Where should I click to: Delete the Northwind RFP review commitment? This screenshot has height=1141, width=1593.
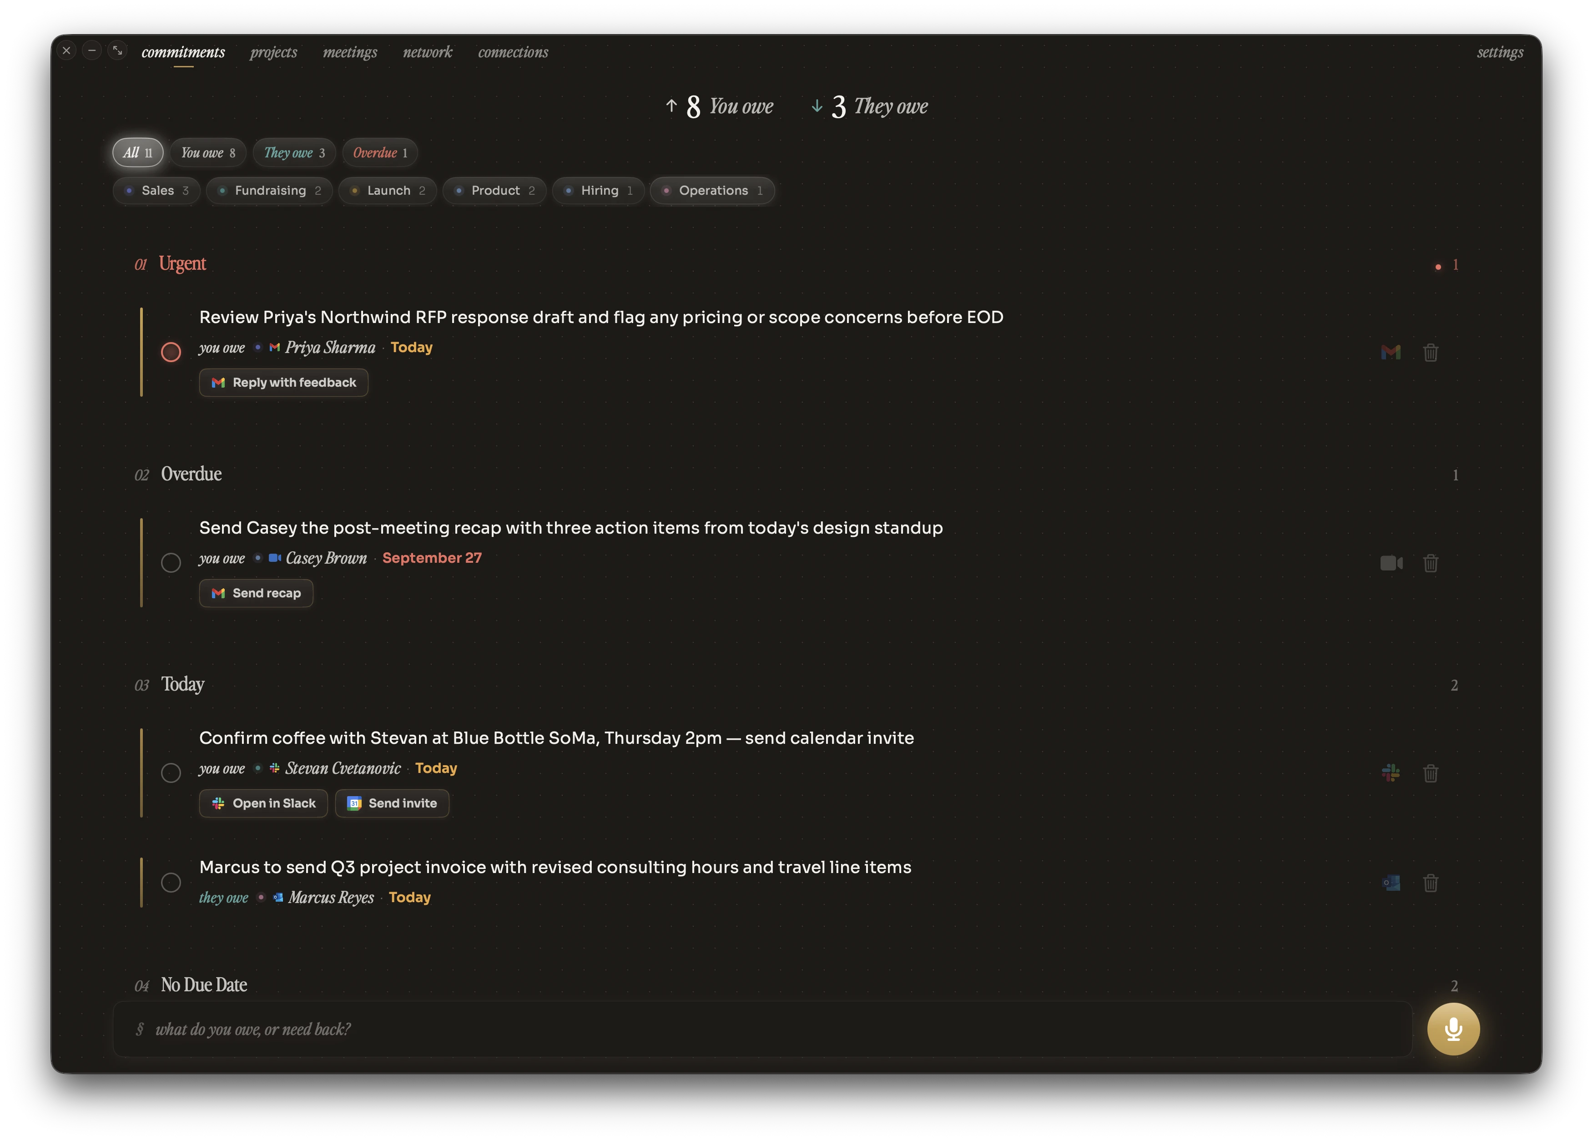(x=1430, y=352)
